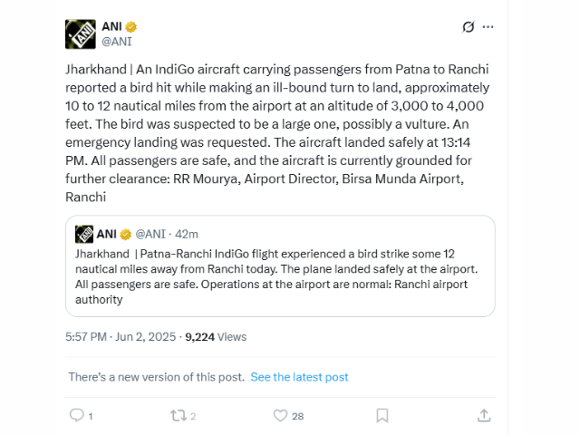Viewport: 580px width, 435px height.
Task: Click the Grok icon at top right
Action: pos(468,27)
